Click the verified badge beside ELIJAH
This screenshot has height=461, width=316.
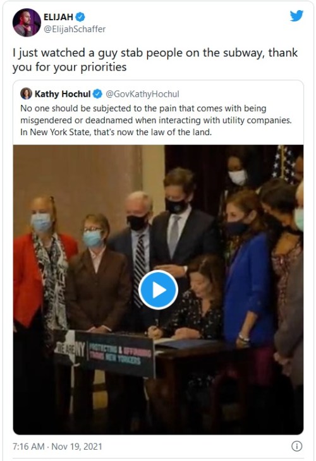tap(80, 17)
